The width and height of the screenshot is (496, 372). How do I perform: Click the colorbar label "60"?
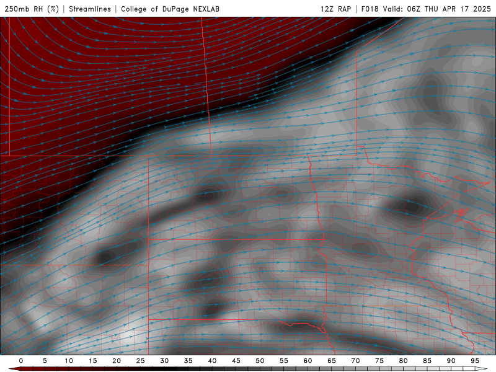point(308,361)
